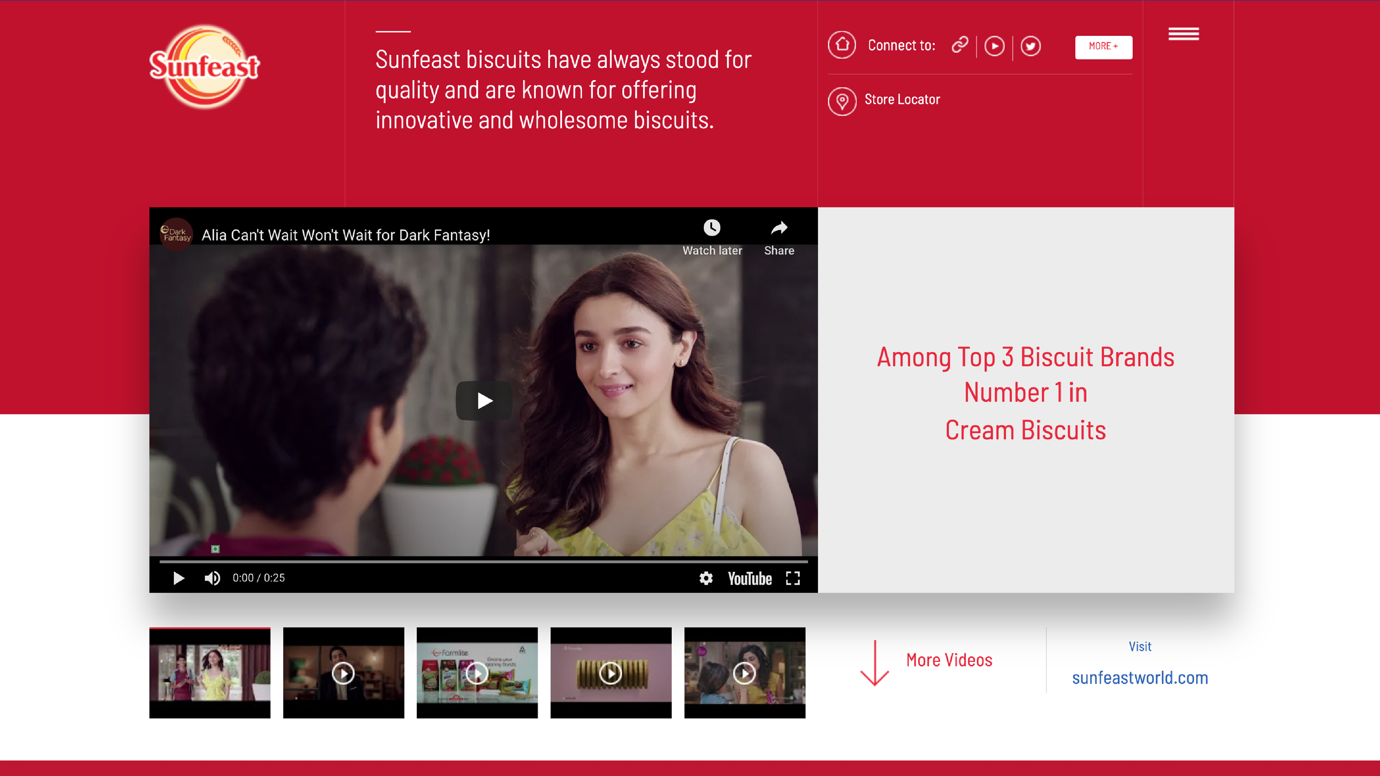The height and width of the screenshot is (776, 1380).
Task: Play the fifth thumbnail with woman and child
Action: point(745,673)
